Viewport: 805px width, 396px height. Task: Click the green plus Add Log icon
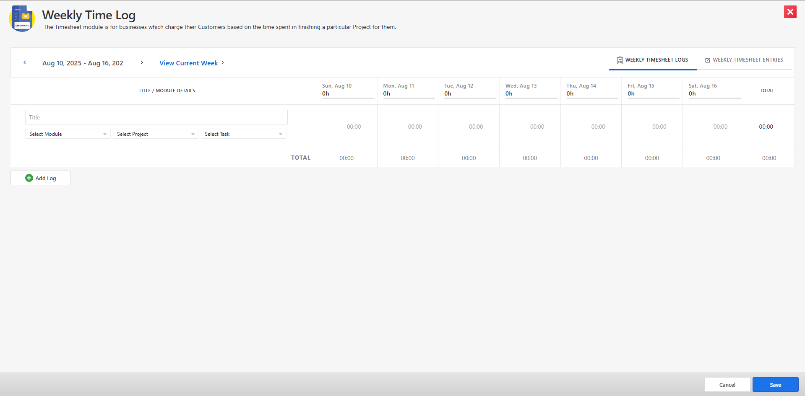[29, 178]
